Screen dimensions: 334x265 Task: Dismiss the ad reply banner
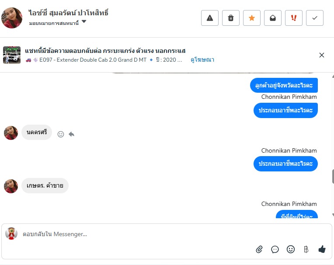(322, 55)
